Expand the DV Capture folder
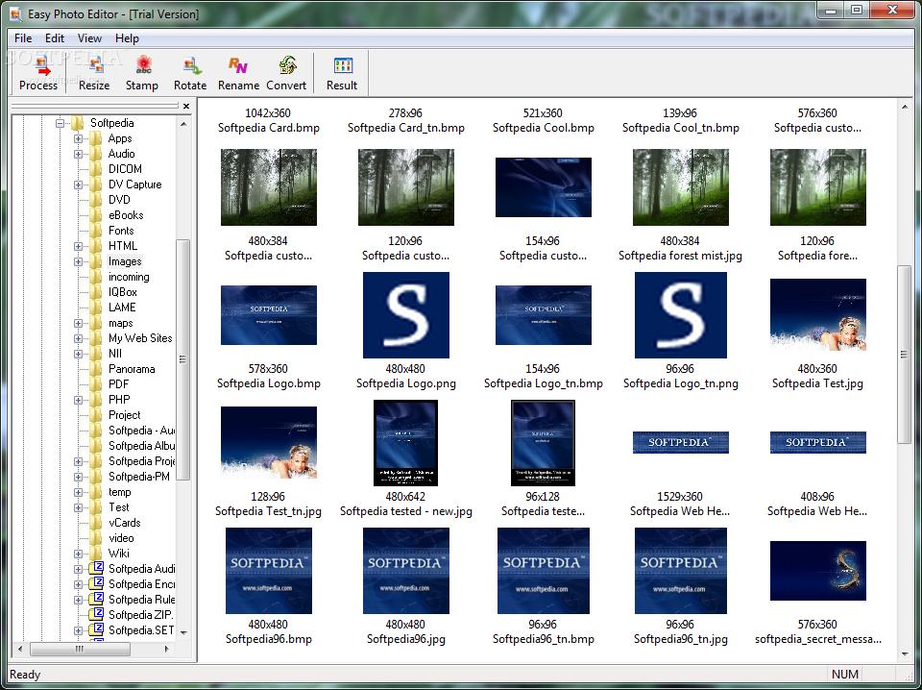 78,185
